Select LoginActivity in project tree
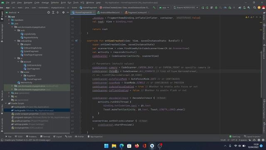The height and width of the screenshot is (150, 266). coord(28,34)
